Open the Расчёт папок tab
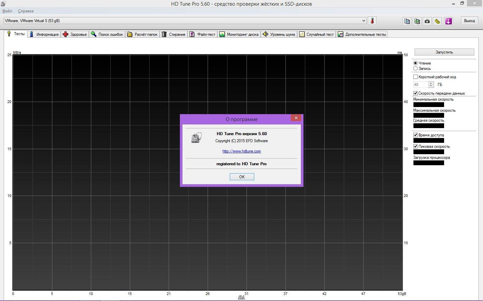 [x=142, y=34]
